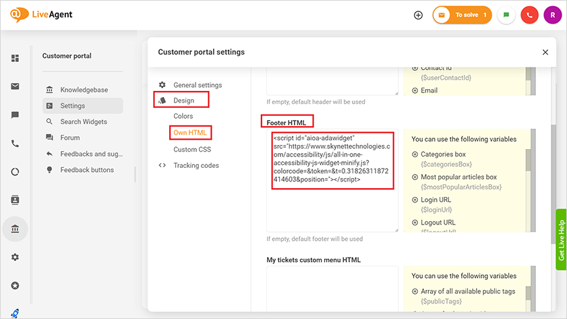Viewport: 567px width, 319px height.
Task: Click the header HTML text area above Footer
Action: tap(332, 81)
